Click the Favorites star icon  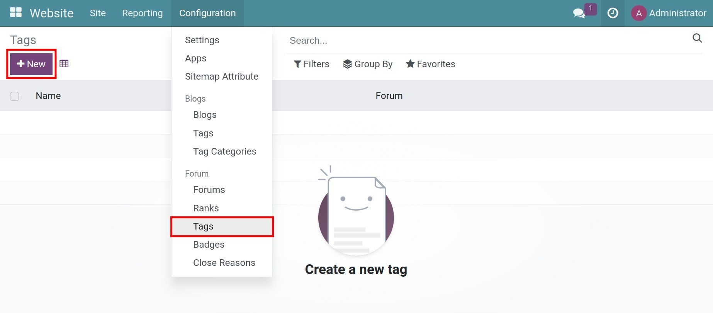pos(410,64)
